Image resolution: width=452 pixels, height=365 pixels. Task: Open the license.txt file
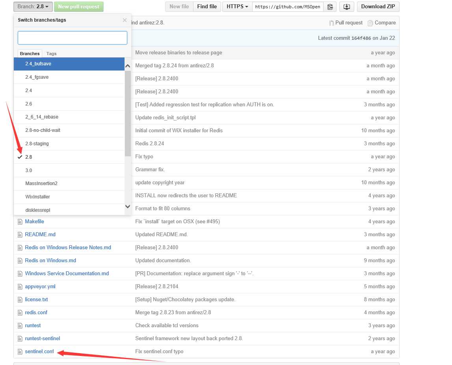(36, 300)
